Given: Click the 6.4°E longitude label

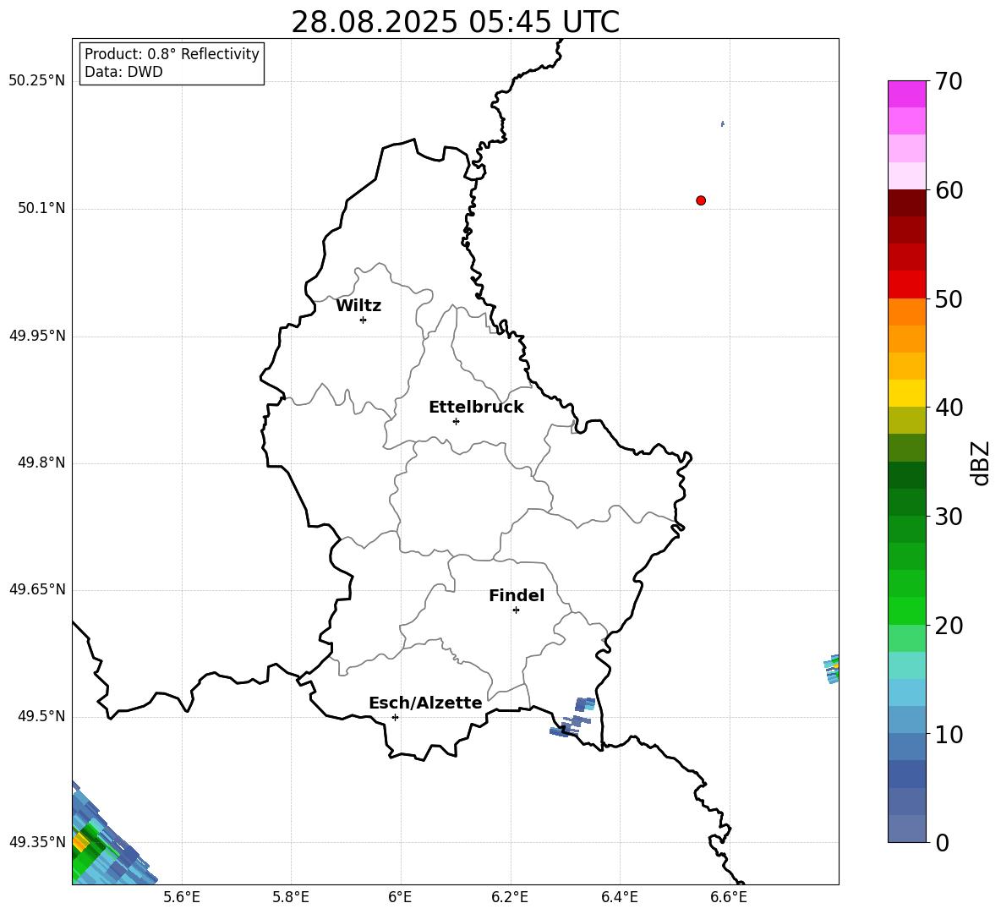Looking at the screenshot, I should pos(619,898).
